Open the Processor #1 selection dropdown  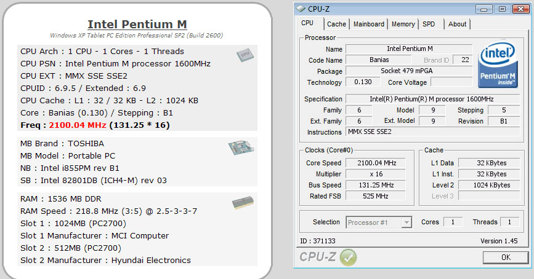379,222
